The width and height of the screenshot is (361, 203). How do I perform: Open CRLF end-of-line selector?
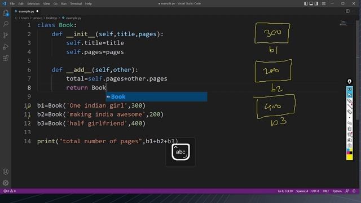click(x=325, y=191)
